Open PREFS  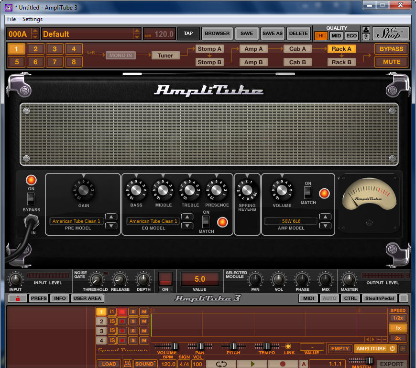click(39, 299)
